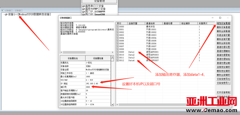The image size is (240, 115).
Task: Select Data4 connected variable cell
Action: pos(136,60)
